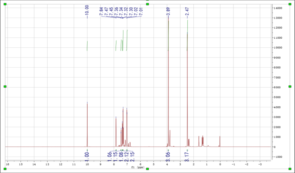Select the 10.00 peak label at top
Viewport: 295px width, 173px height.
(87, 11)
